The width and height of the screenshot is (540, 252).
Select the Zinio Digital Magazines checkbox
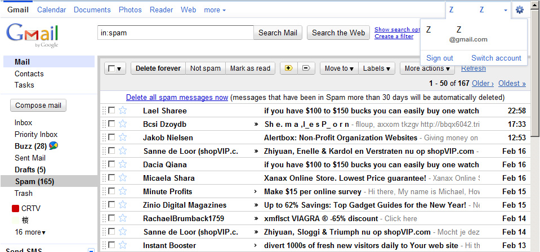tap(111, 205)
